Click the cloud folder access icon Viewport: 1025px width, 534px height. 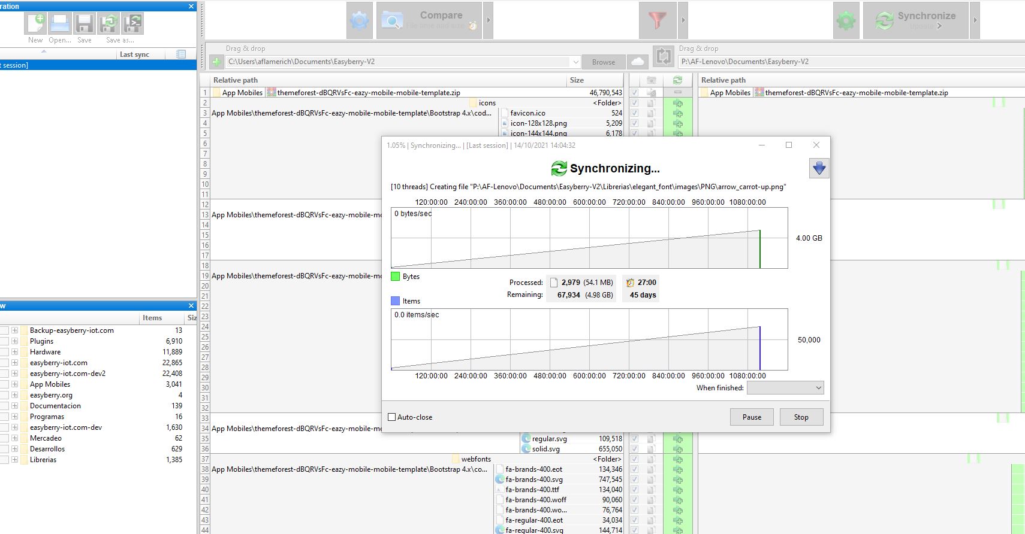[638, 62]
